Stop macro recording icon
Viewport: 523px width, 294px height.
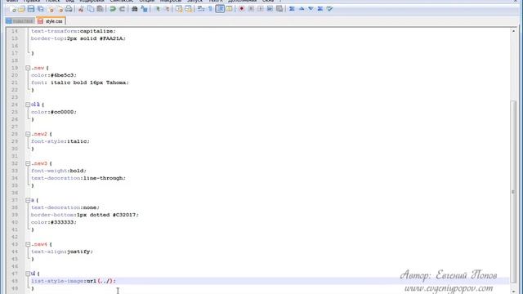251,9
